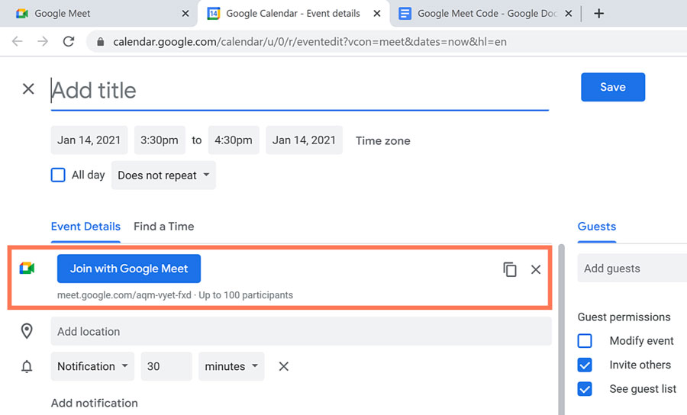Close the Google Docs browser tab
This screenshot has width=687, height=415.
point(568,14)
